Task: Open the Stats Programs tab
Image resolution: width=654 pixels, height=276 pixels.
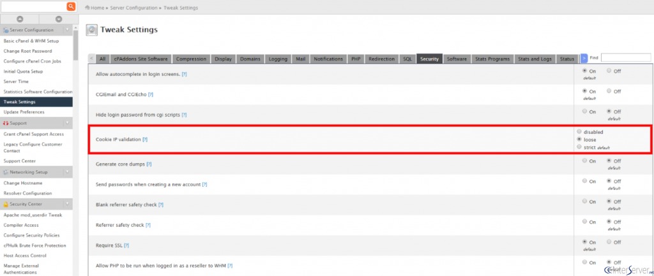Action: pos(492,59)
